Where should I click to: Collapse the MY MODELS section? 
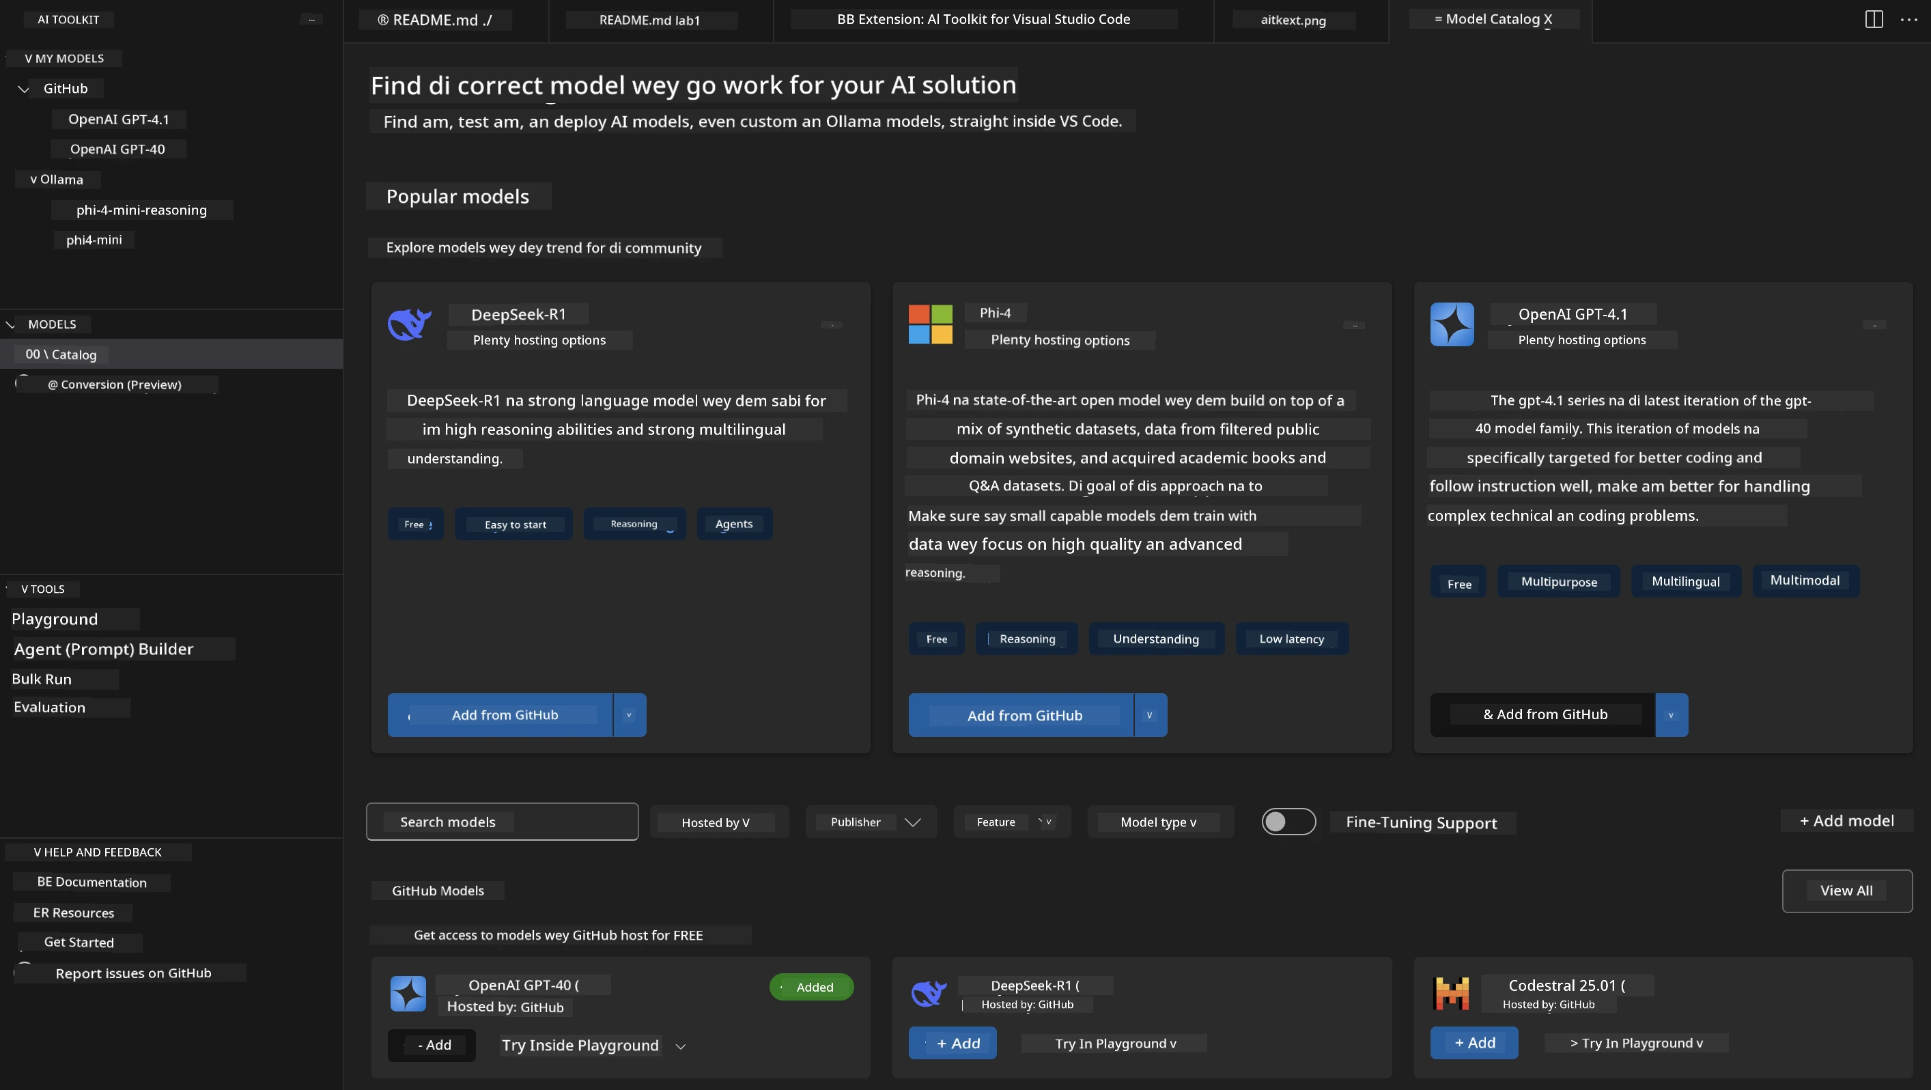click(29, 59)
